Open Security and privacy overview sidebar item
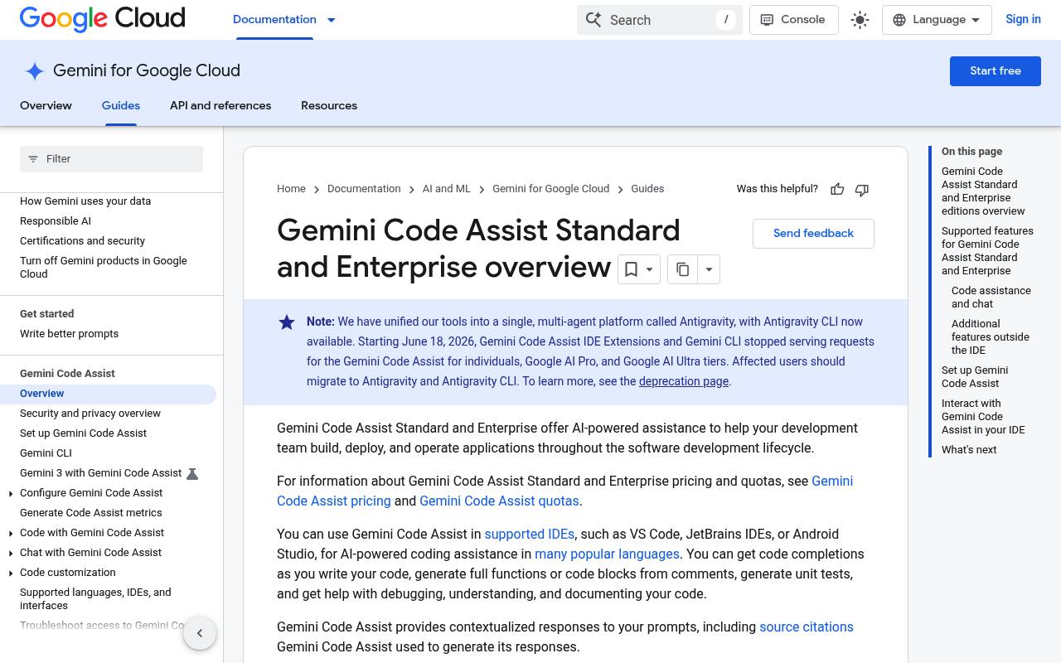The image size is (1061, 663). point(90,414)
